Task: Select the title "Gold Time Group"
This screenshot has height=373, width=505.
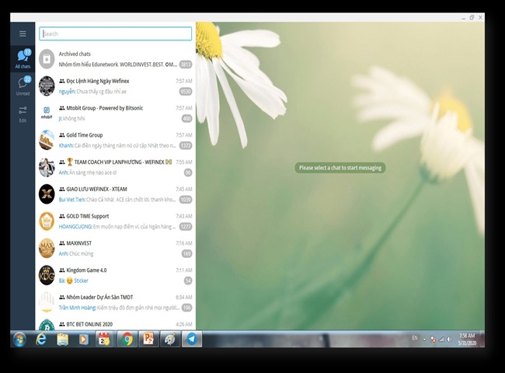Action: (x=85, y=135)
